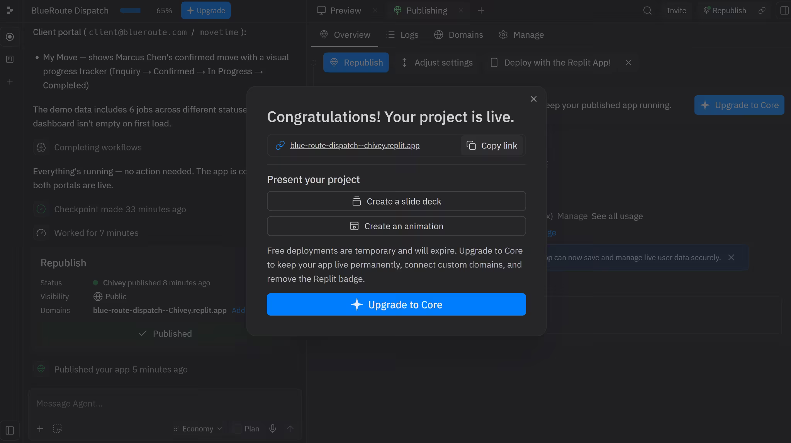Copy app link with top bar chain icon
This screenshot has width=791, height=443.
[762, 10]
